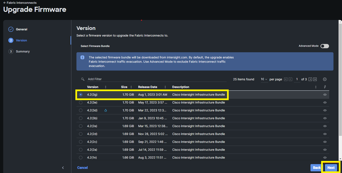
Task: Click the 'Mar 15, 2023 12:38...' date cell
Action: tap(153, 126)
